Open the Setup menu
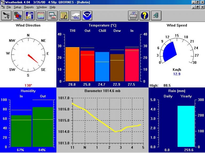This screenshot has height=153, width=205. pyautogui.click(x=17, y=7)
